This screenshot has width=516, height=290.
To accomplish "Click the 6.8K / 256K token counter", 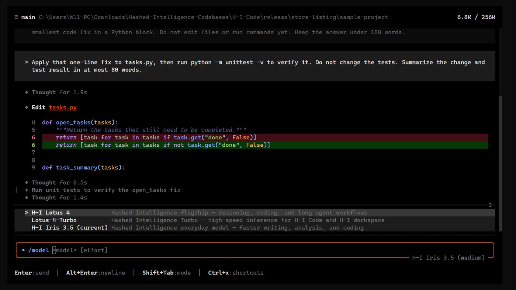I will tap(476, 17).
